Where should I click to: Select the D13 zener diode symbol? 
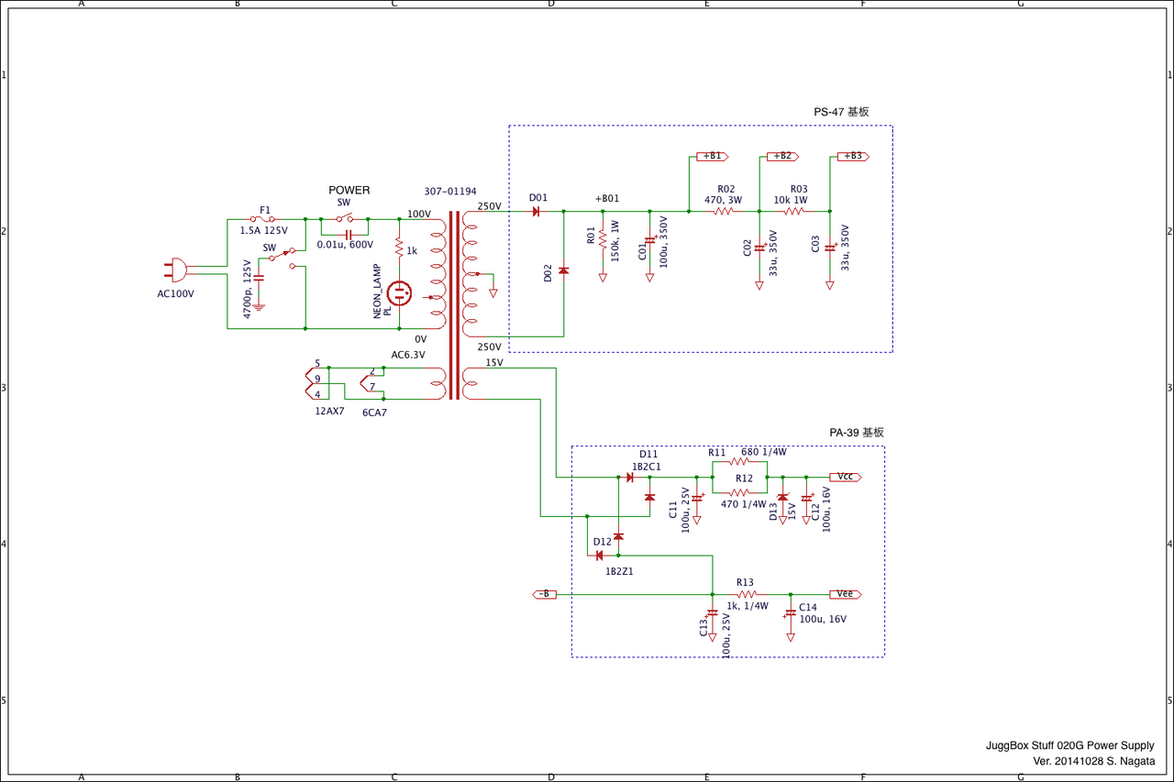[782, 497]
